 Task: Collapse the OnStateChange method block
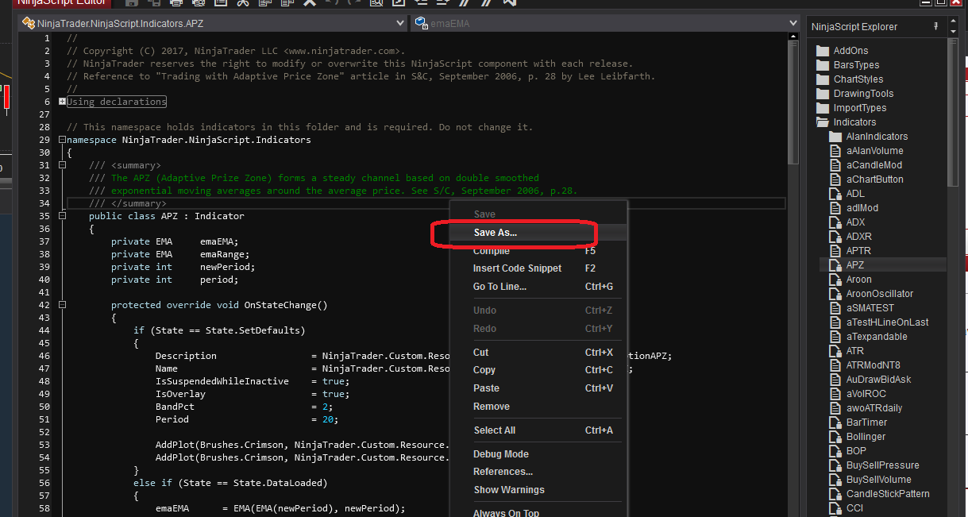tap(63, 305)
